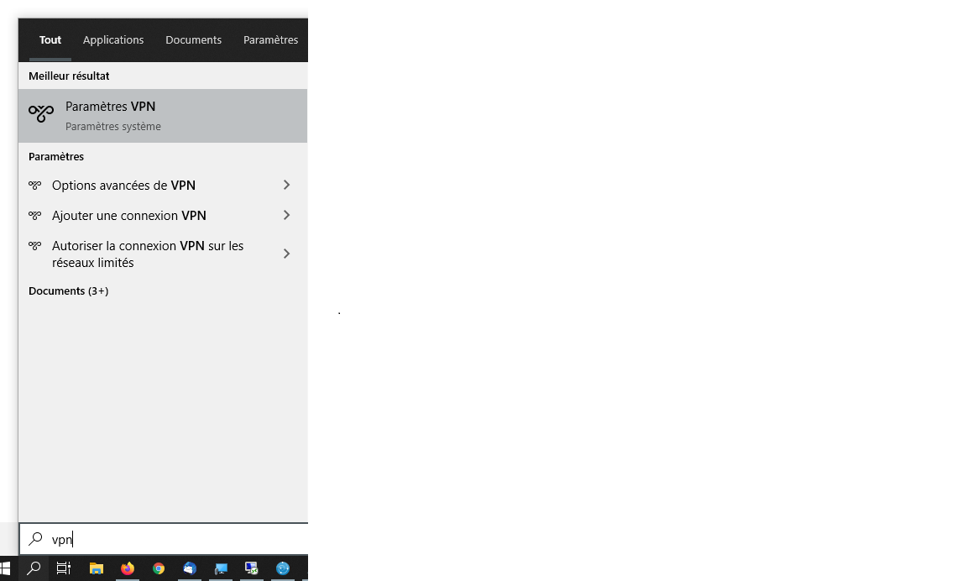Image resolution: width=967 pixels, height=581 pixels.
Task: Click the Windows Start button
Action: (6, 568)
